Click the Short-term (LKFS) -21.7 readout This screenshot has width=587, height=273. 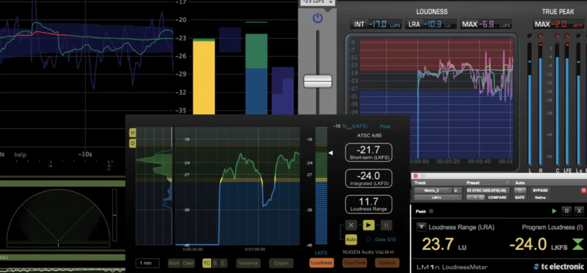coord(369,152)
